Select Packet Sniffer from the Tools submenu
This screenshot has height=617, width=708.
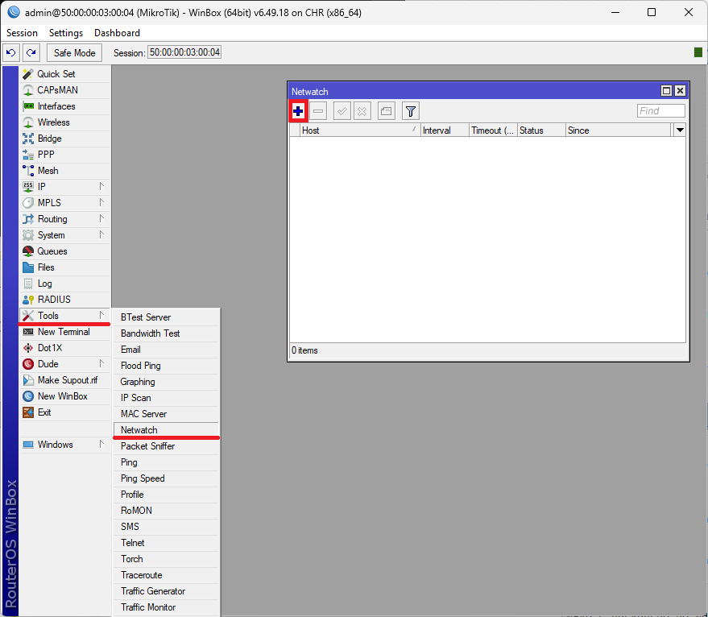tap(147, 446)
